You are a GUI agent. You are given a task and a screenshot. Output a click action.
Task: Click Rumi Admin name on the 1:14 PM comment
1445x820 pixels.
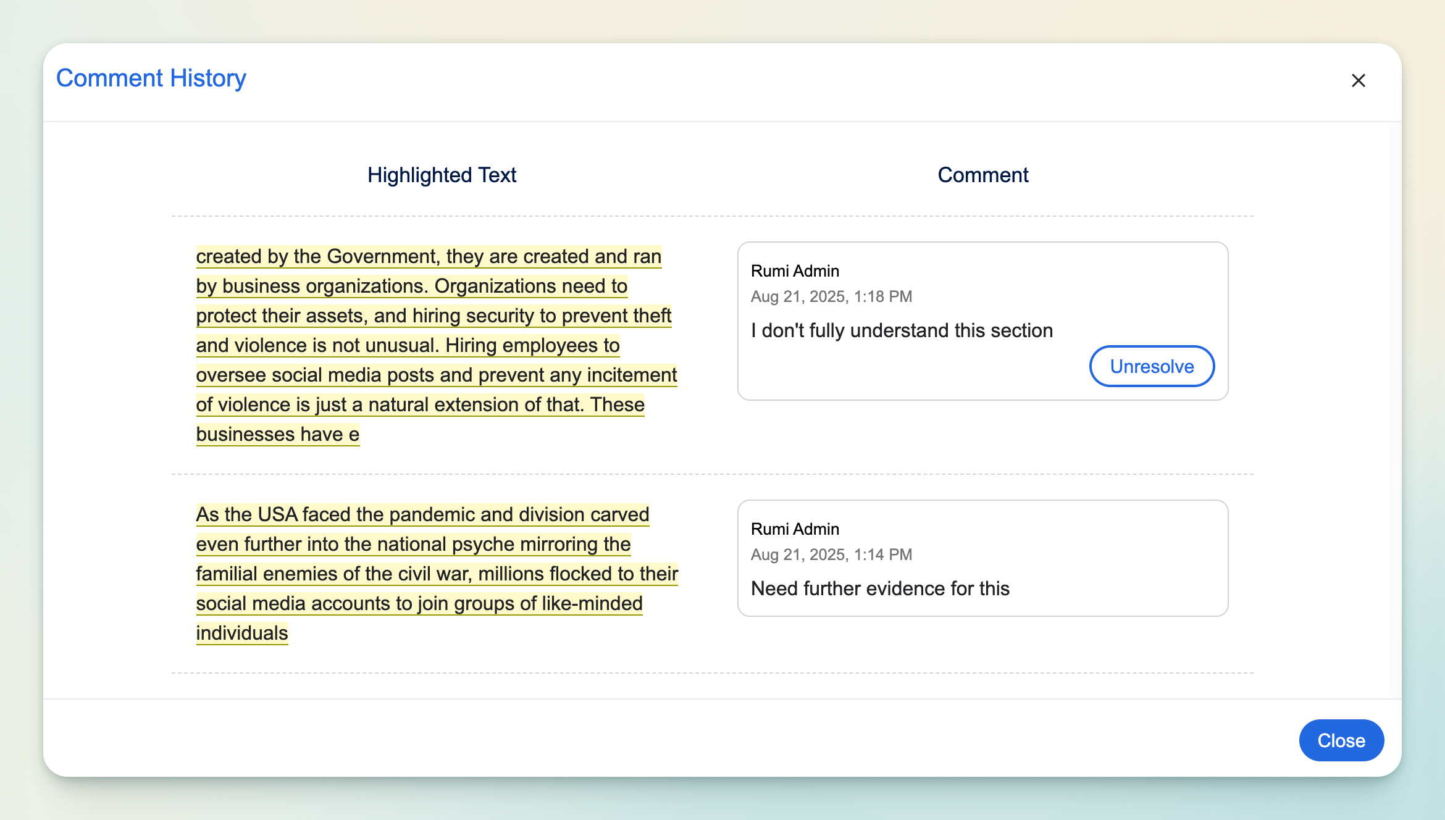tap(795, 529)
